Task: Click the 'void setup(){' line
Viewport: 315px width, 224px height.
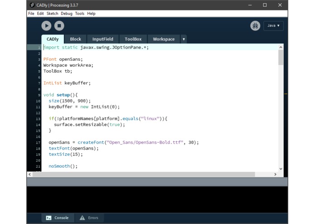Action: tap(60, 95)
